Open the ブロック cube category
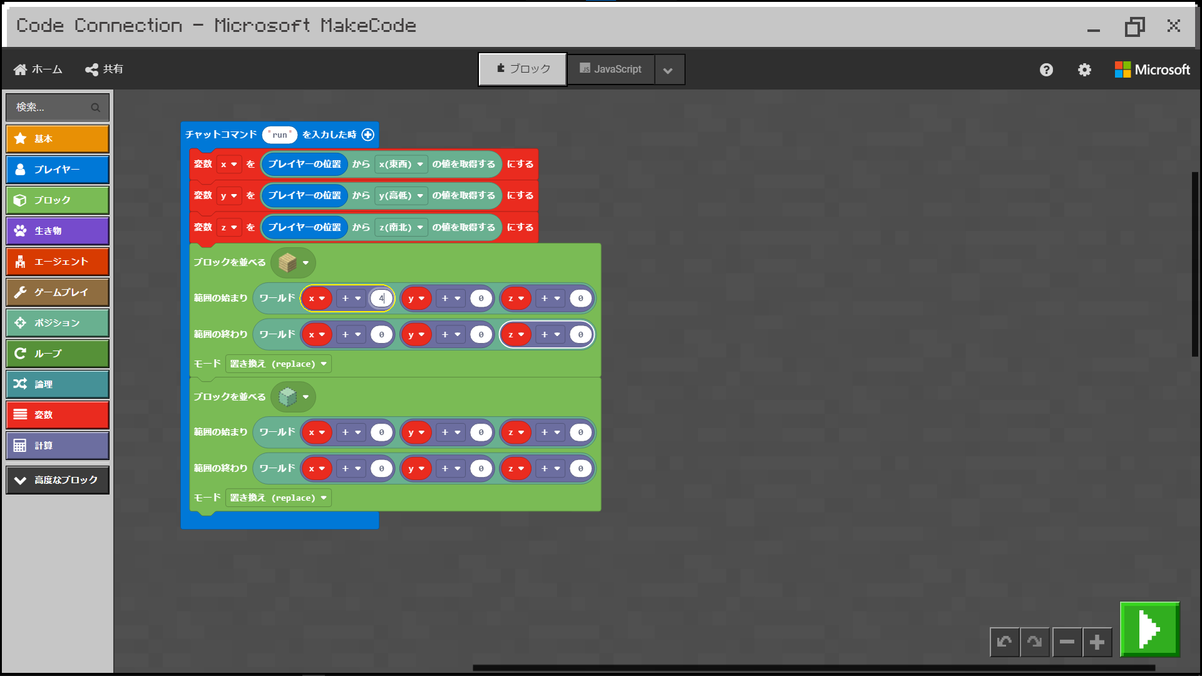 (x=58, y=200)
